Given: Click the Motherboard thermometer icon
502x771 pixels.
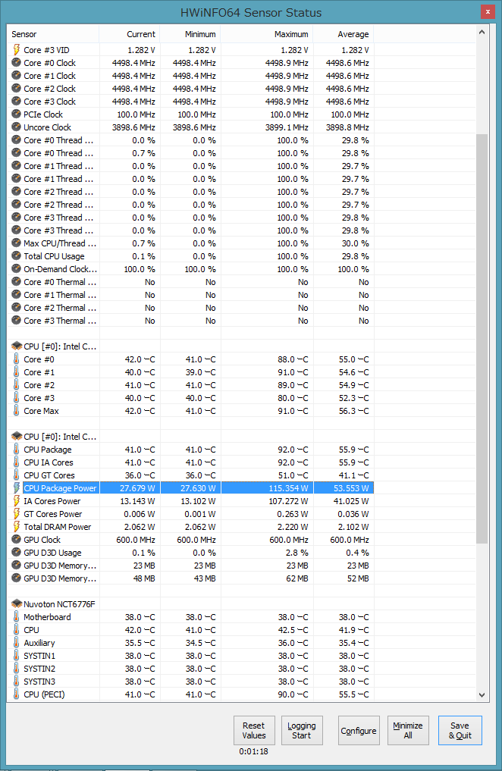Looking at the screenshot, I should tap(16, 616).
